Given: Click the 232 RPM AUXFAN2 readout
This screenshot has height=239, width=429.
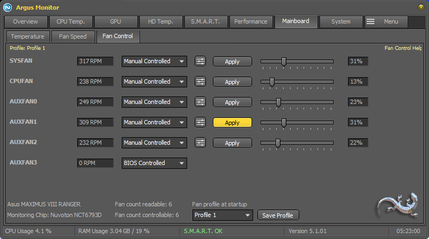Looking at the screenshot, I should [x=95, y=143].
